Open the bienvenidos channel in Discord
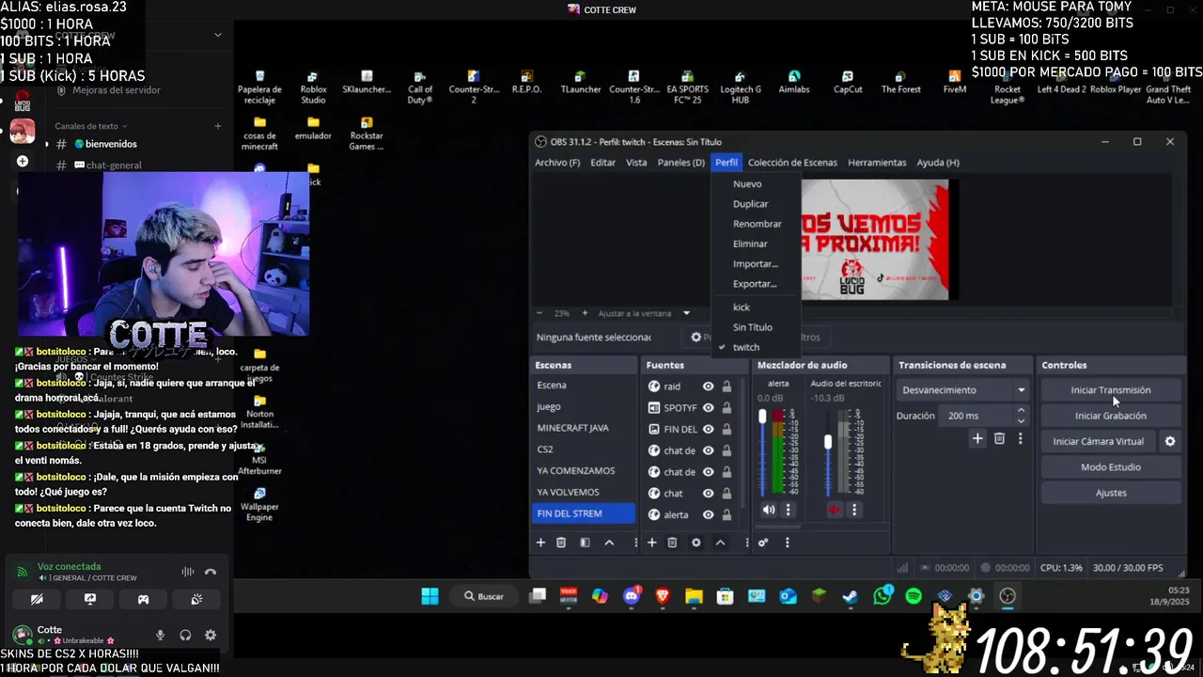 pyautogui.click(x=111, y=144)
